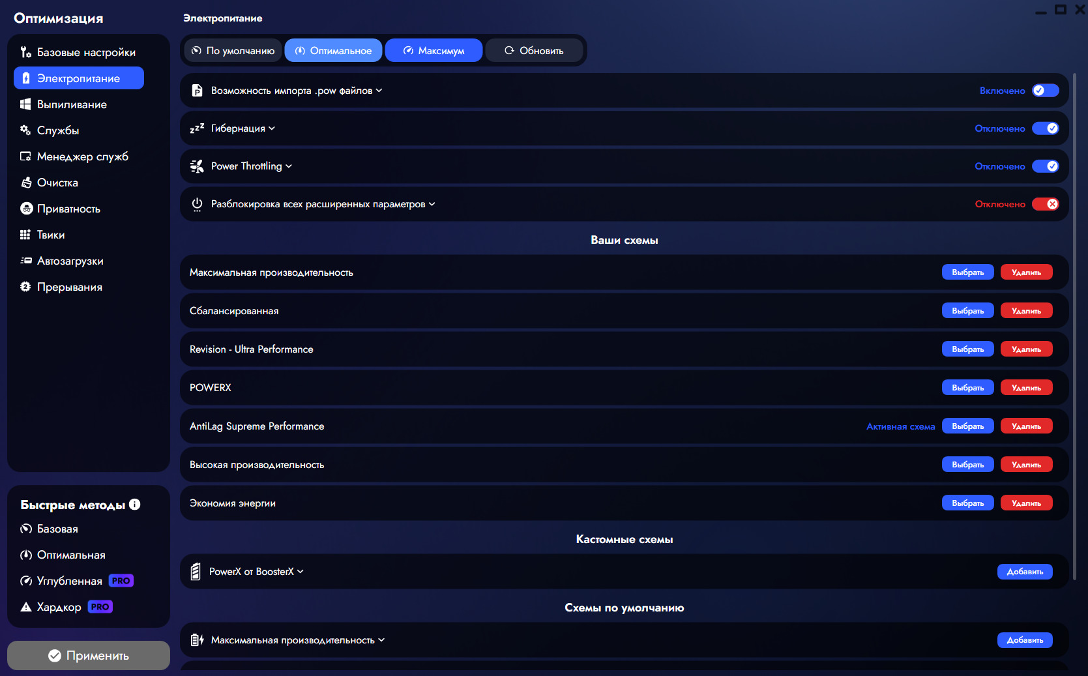This screenshot has width=1088, height=676.
Task: Click the zzz sleep icon for Гибернация
Action: click(197, 128)
